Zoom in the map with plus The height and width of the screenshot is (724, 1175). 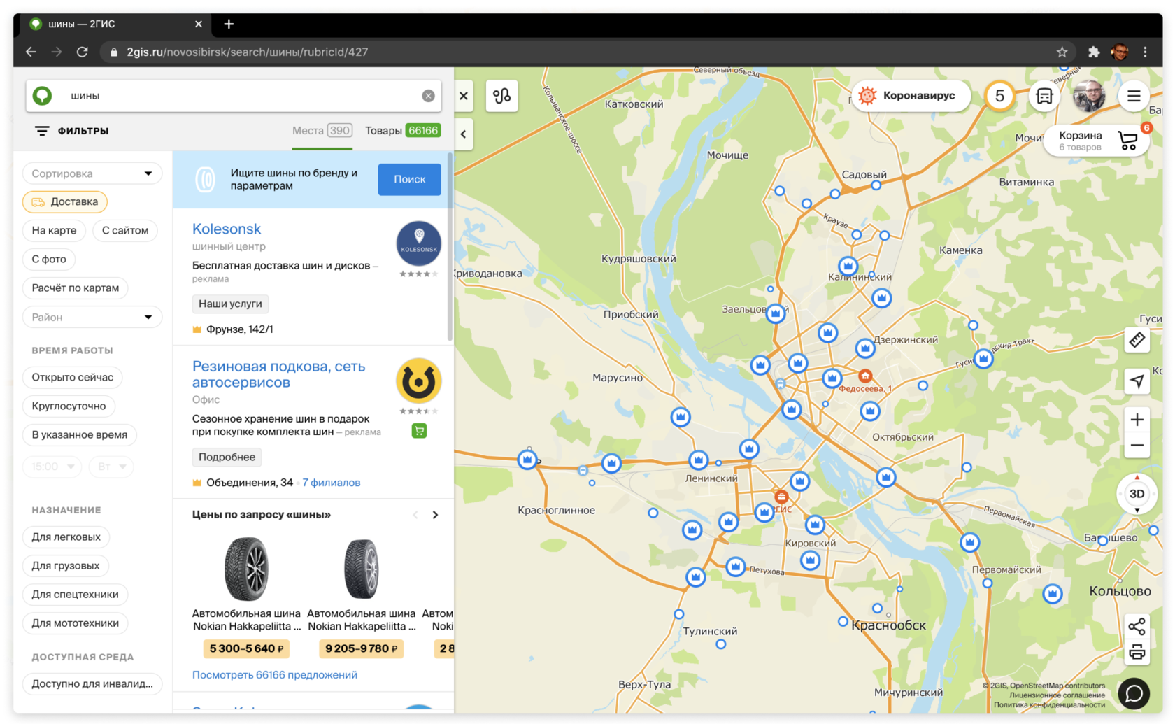[1137, 419]
